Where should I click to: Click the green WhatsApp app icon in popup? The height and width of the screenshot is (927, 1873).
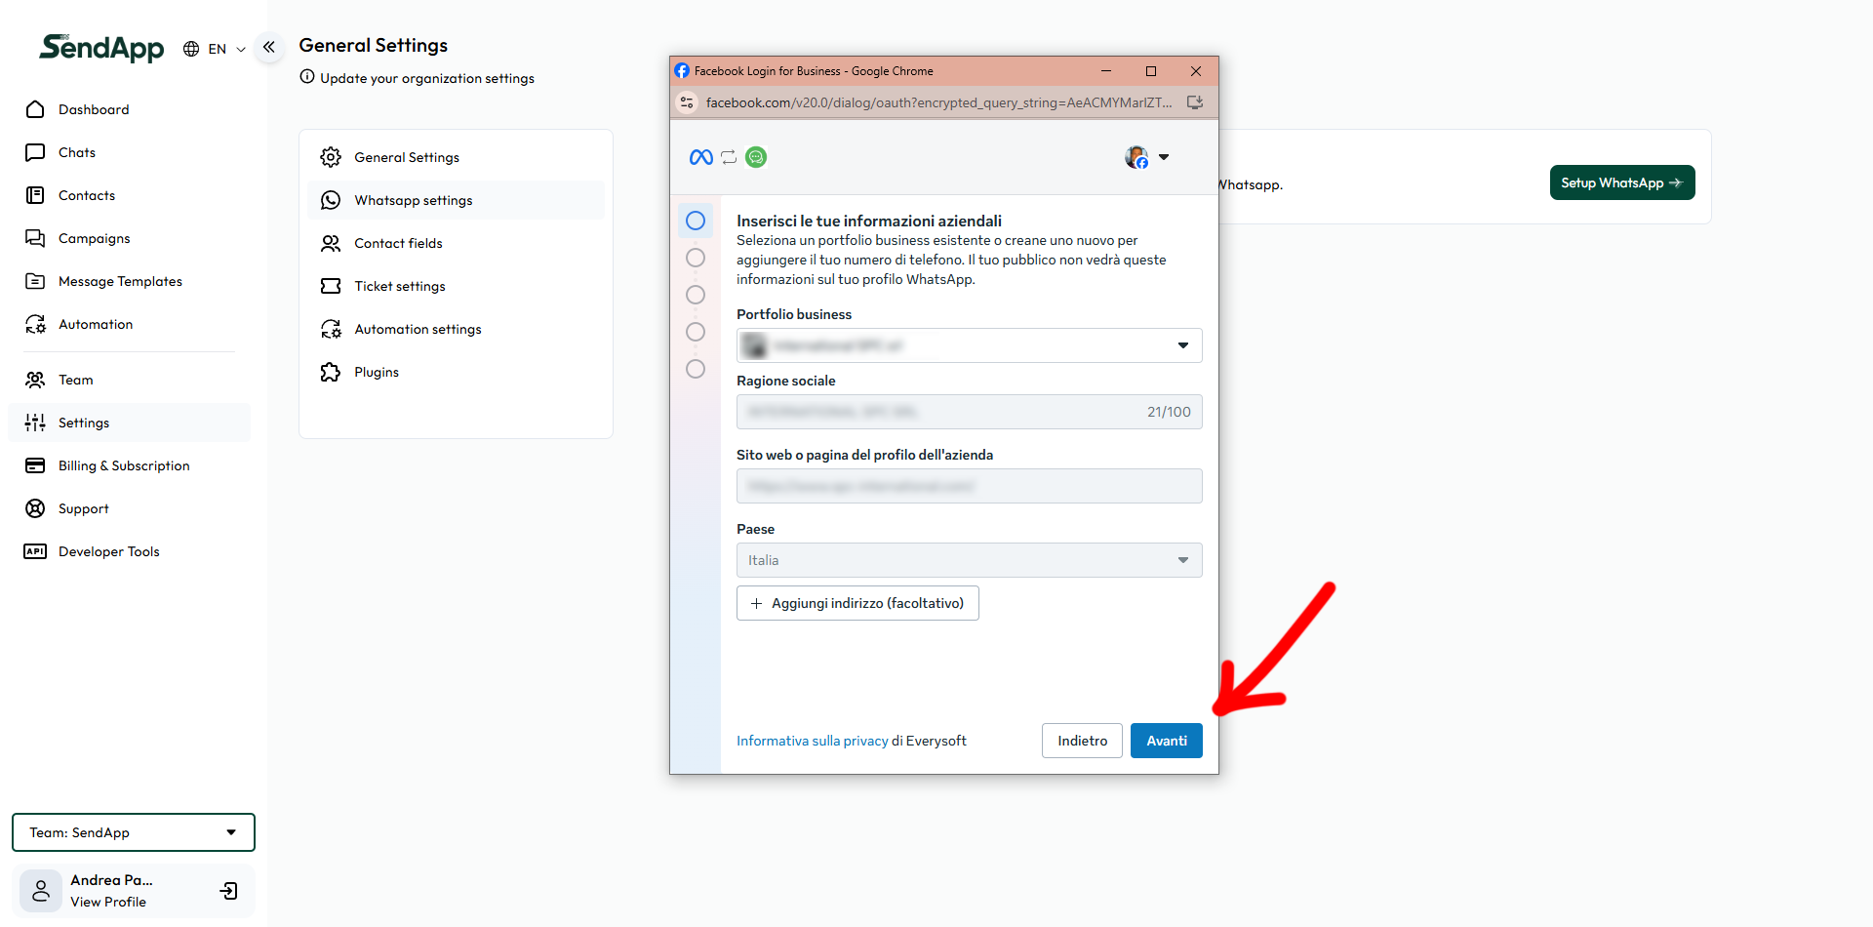pyautogui.click(x=756, y=157)
